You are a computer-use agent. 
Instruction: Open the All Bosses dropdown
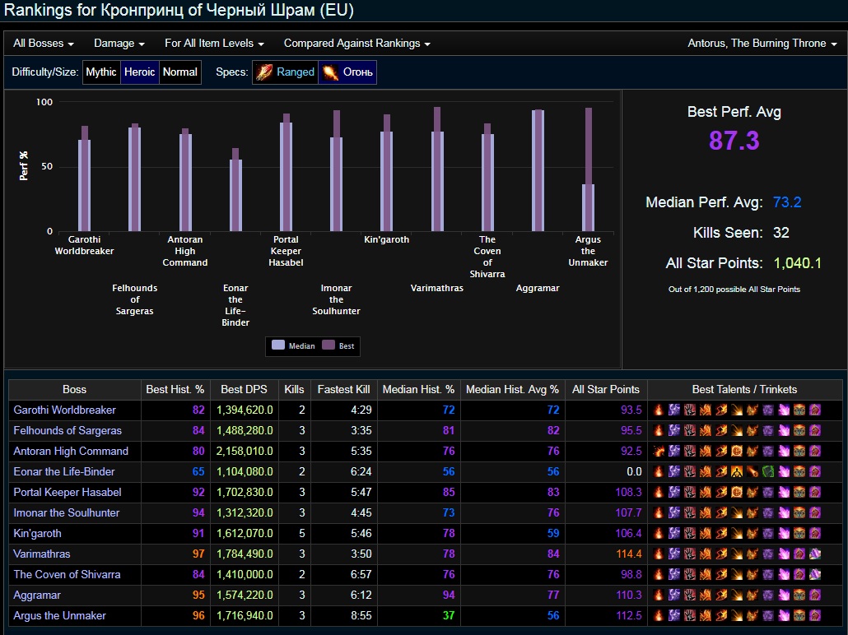click(44, 44)
